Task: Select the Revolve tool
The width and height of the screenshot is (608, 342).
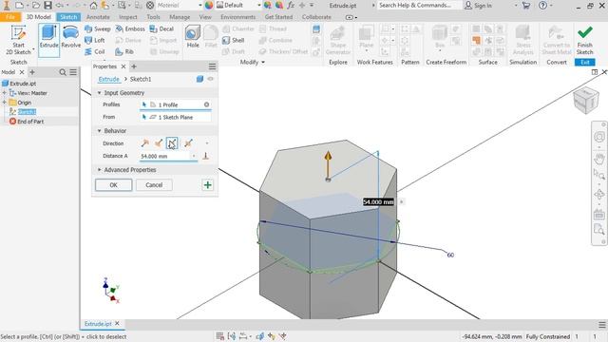Action: tap(71, 37)
